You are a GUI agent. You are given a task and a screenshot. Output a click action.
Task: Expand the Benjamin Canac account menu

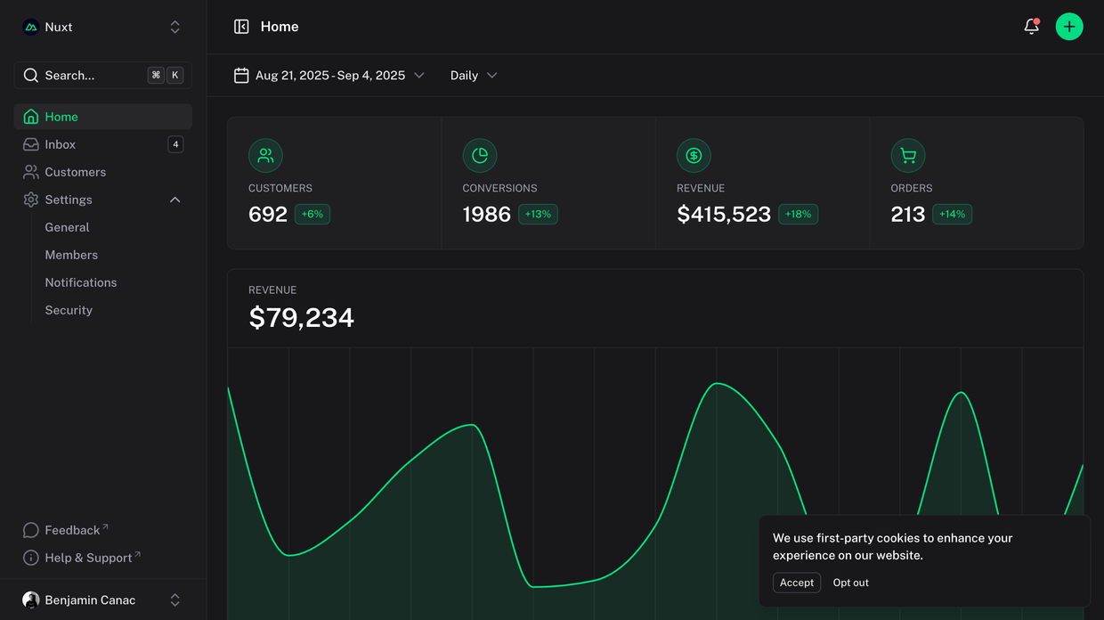coord(89,600)
